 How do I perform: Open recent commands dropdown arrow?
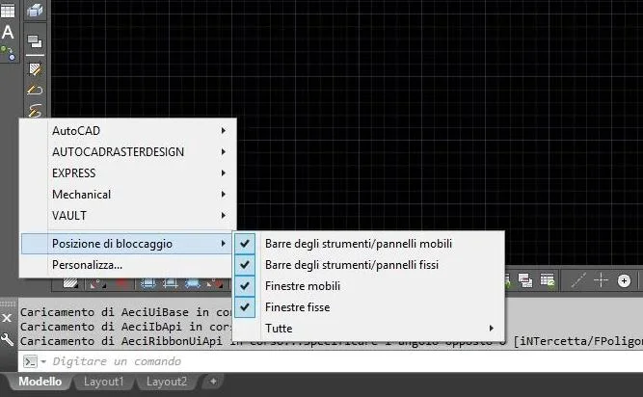[x=43, y=361]
